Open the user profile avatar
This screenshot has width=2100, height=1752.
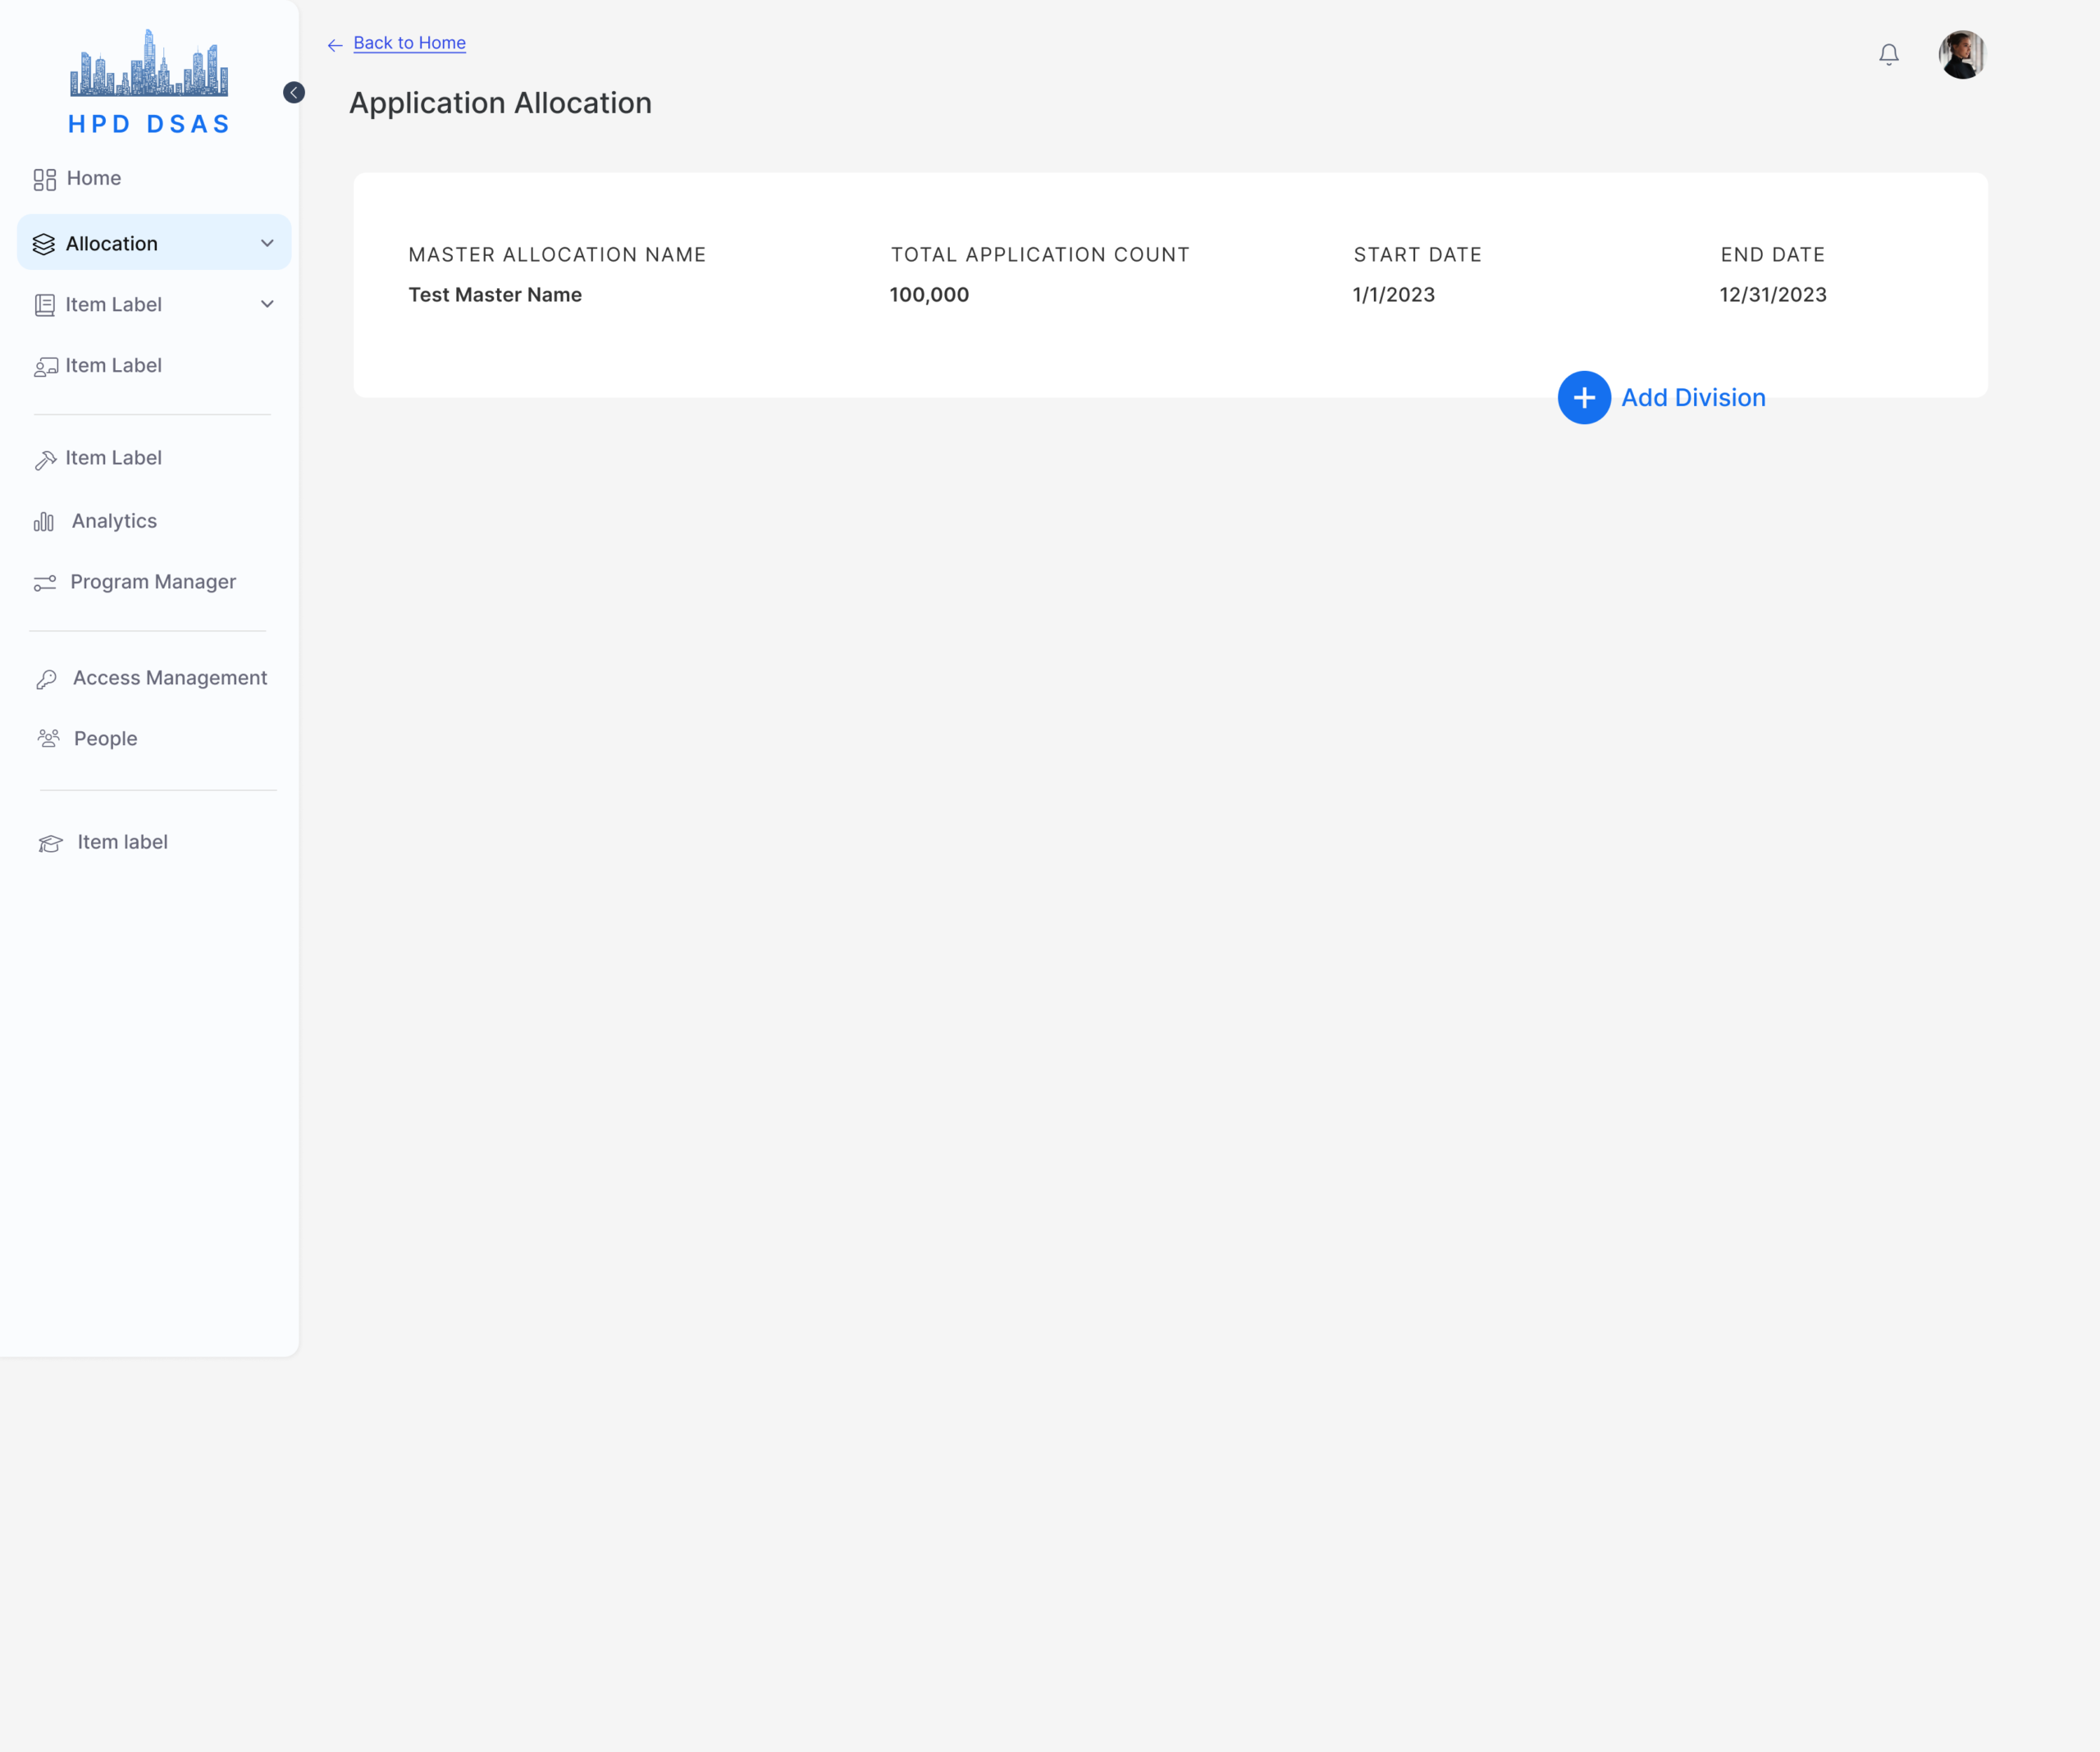(1961, 54)
